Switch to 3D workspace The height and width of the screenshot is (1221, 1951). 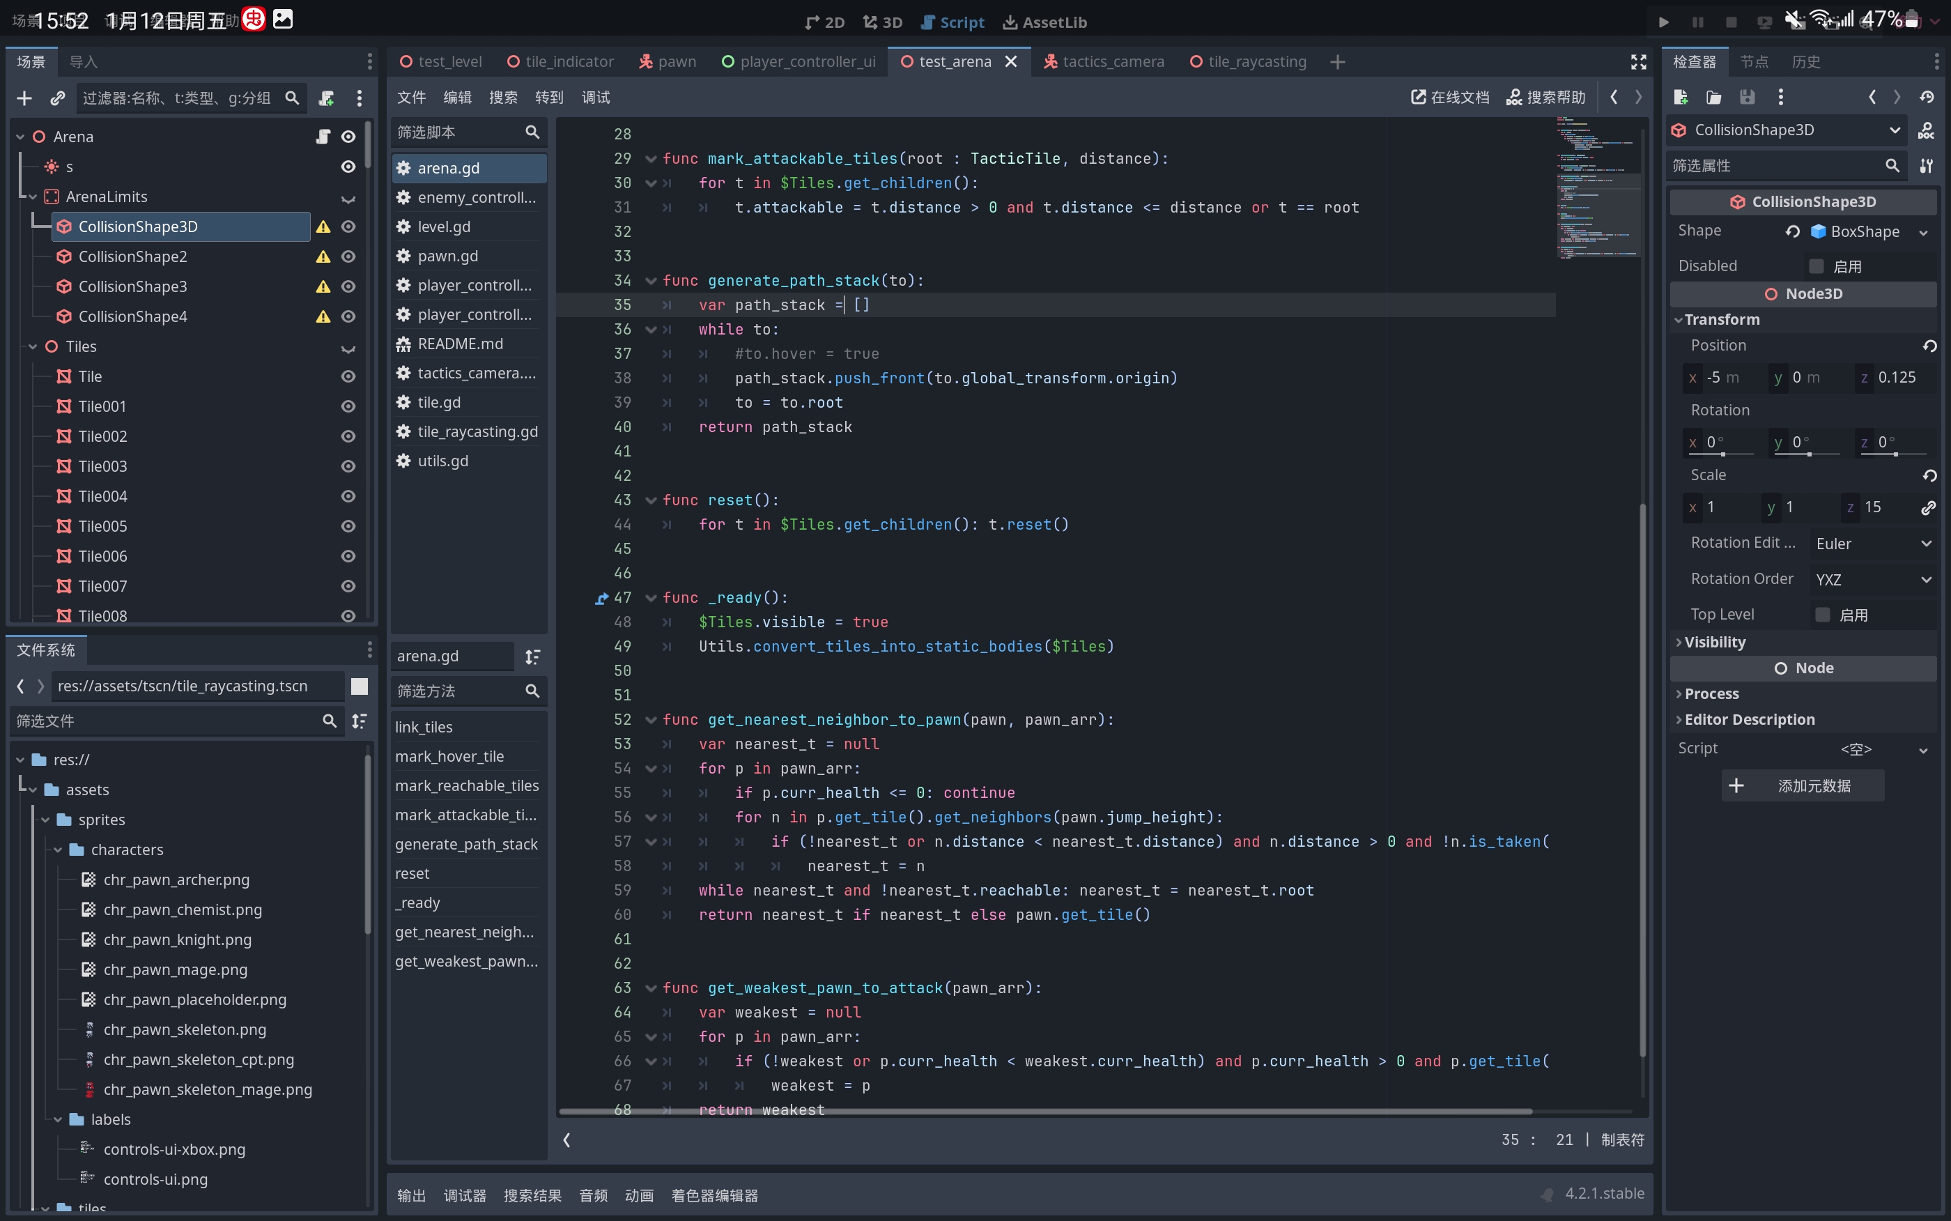(x=882, y=22)
